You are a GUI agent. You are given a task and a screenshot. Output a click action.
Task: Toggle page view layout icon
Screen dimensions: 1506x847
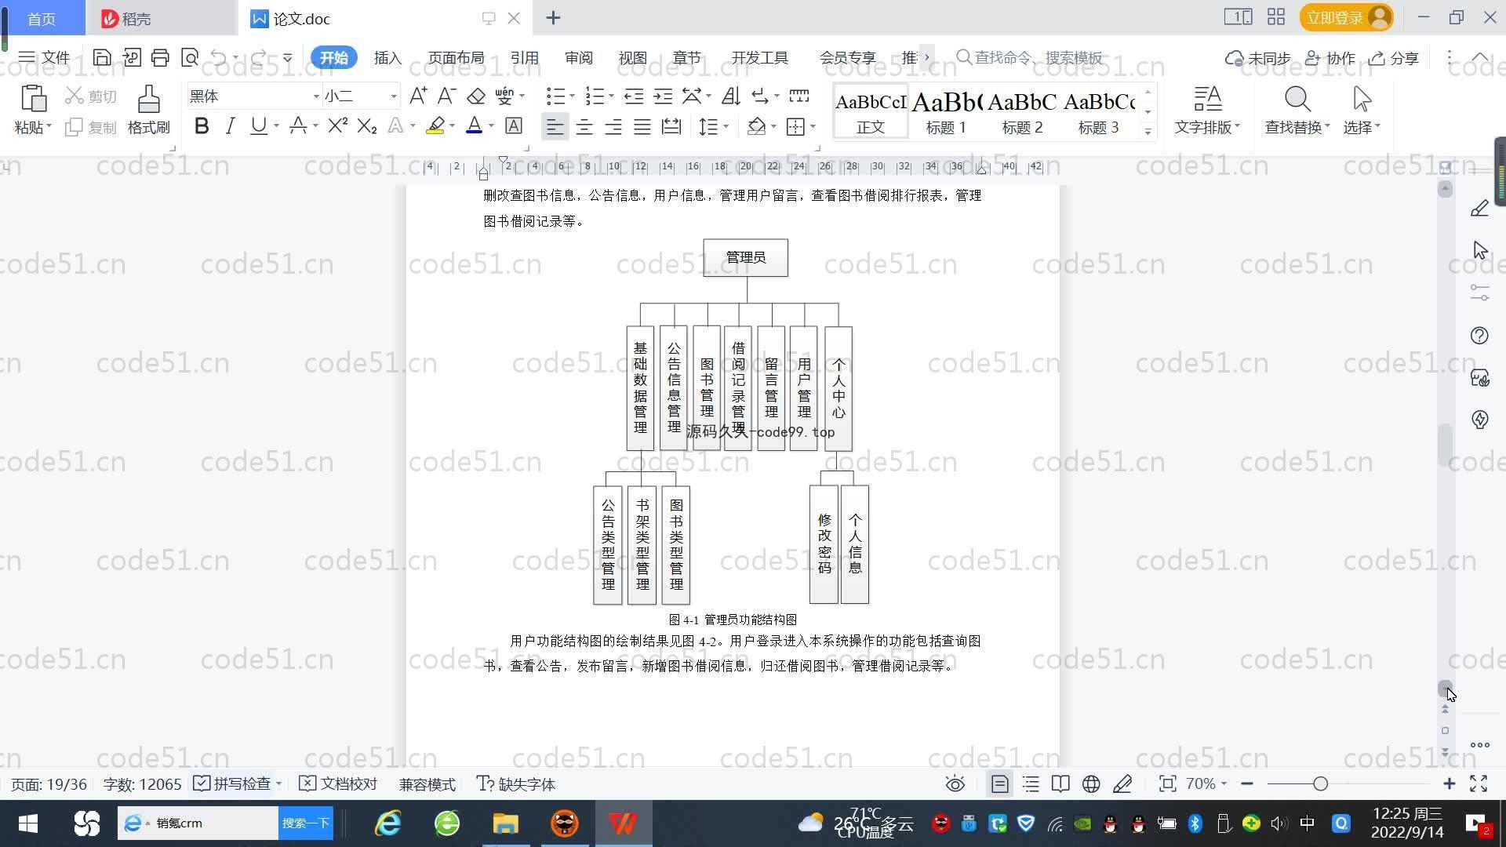pos(1000,784)
